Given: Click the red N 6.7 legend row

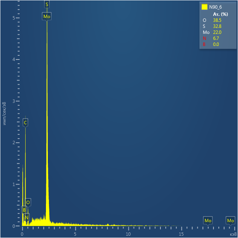Looking at the screenshot, I should tap(212, 38).
